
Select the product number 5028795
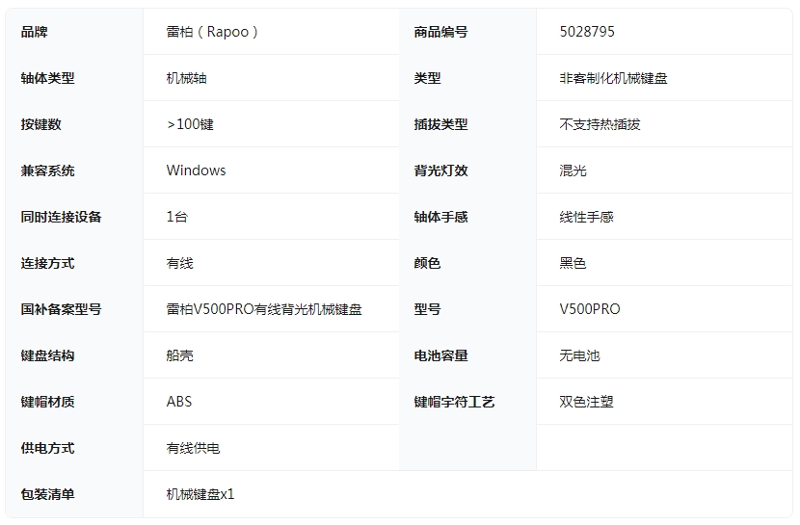point(587,32)
